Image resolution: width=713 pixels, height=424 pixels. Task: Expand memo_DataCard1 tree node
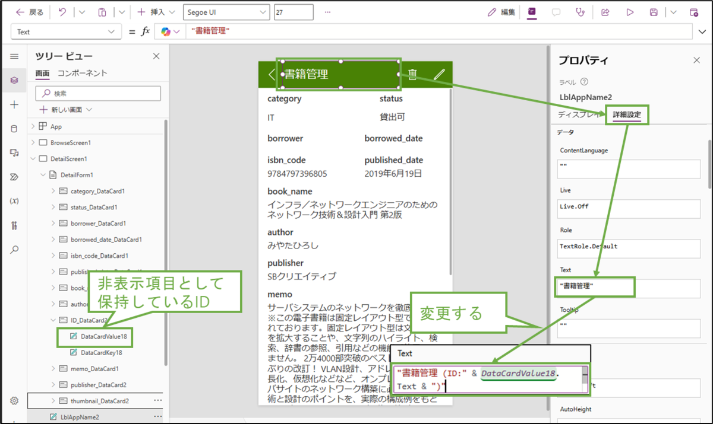click(x=53, y=368)
